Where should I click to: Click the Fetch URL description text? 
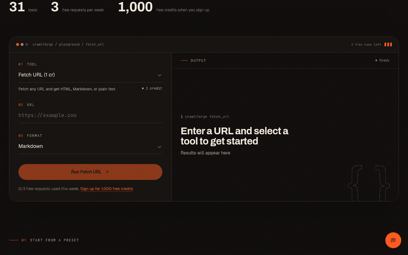tap(67, 89)
